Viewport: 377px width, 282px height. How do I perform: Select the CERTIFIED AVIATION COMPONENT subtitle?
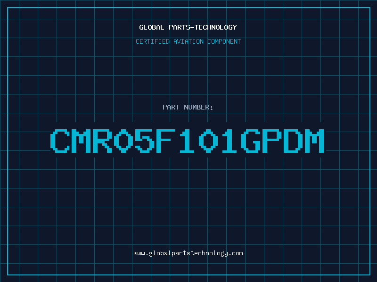click(x=188, y=41)
